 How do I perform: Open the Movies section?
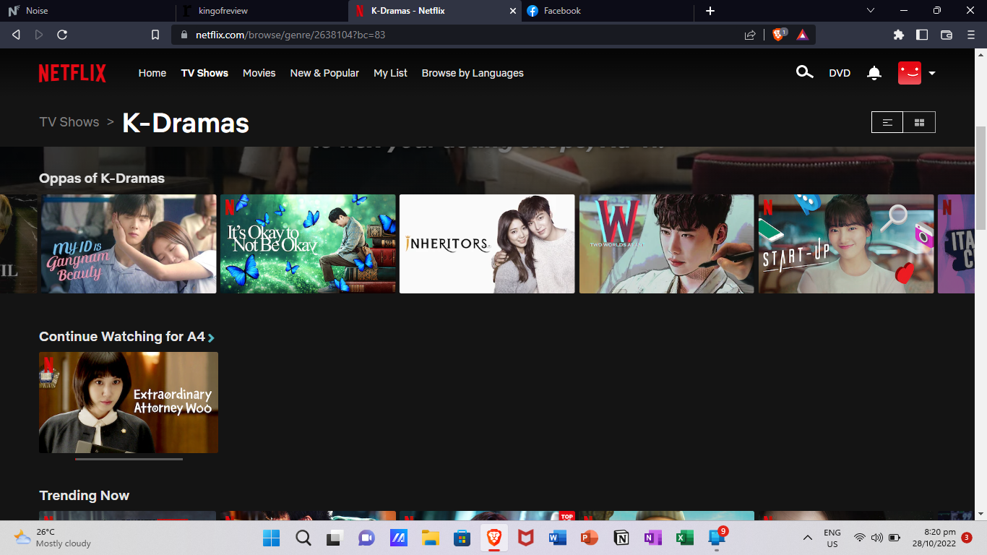click(259, 73)
